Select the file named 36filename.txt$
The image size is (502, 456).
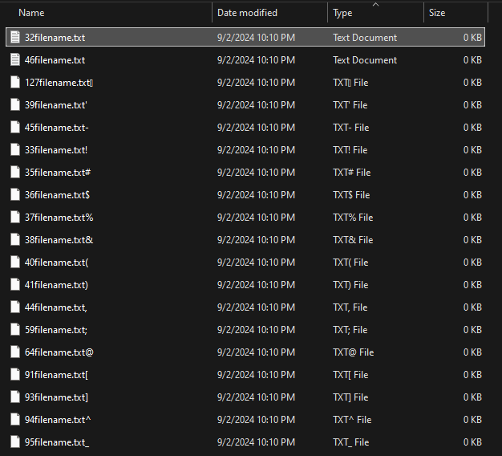tap(57, 195)
